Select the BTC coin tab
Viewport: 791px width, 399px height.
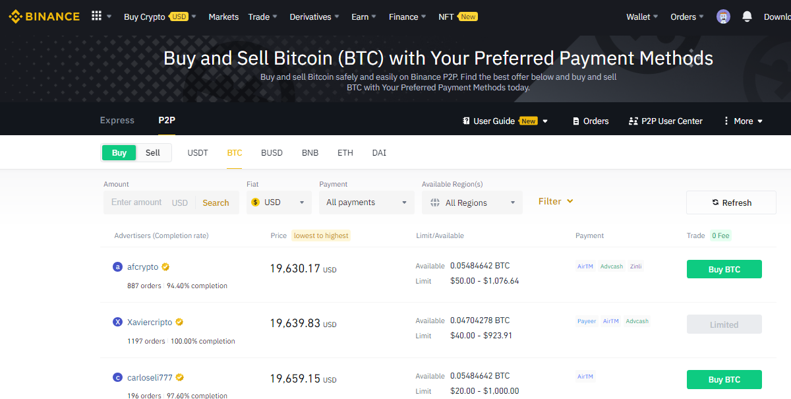point(235,153)
